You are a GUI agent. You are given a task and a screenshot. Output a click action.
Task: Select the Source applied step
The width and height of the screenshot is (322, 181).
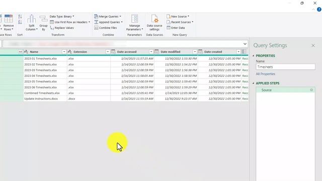285,90
